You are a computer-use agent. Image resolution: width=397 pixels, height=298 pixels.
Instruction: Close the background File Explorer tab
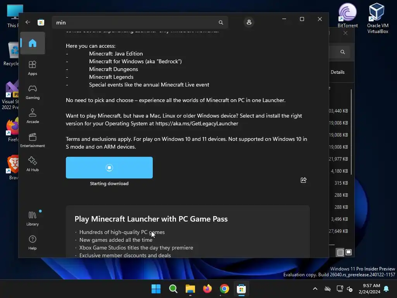pos(345,33)
